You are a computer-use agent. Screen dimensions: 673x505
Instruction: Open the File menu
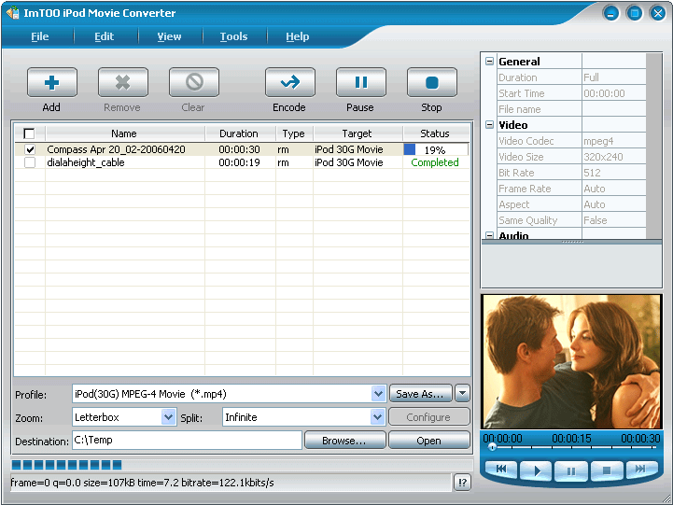39,36
